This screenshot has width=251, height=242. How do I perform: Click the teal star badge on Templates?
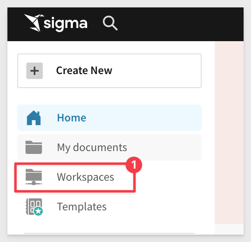(x=39, y=212)
